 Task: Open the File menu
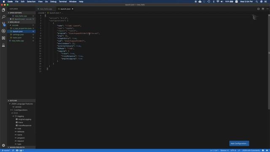tap(17, 2)
